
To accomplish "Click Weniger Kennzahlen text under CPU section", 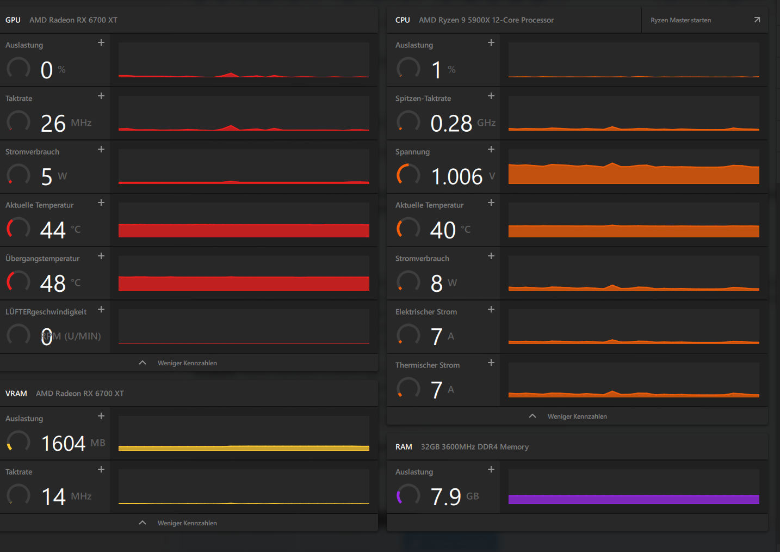I will coord(577,416).
